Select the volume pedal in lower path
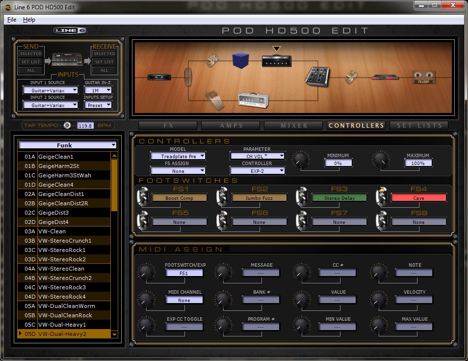Image resolution: width=468 pixels, height=361 pixels. 215,100
